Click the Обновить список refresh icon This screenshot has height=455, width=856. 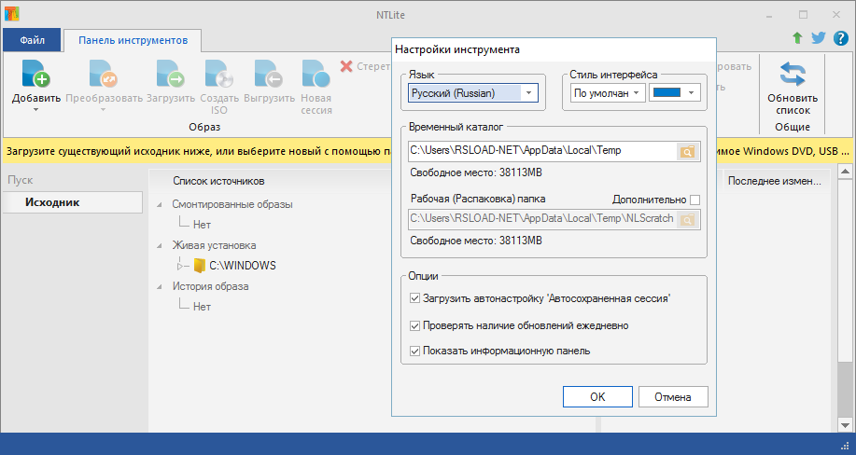[793, 75]
